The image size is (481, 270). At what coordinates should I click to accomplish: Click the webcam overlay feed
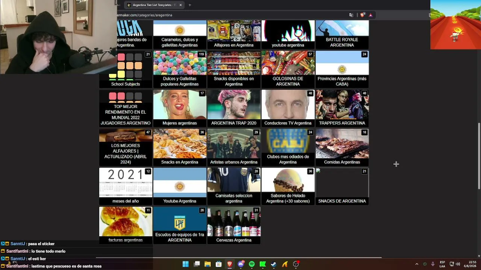tap(58, 37)
